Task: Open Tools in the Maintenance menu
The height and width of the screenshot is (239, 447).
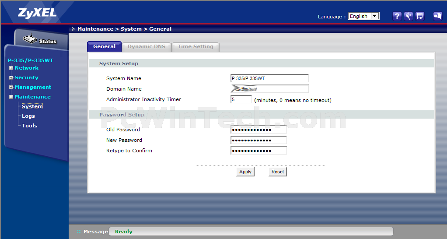Action: pos(30,126)
